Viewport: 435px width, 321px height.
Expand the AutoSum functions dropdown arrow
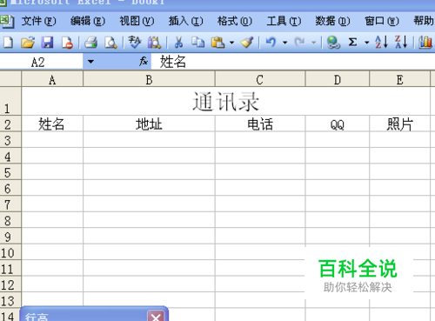(x=367, y=43)
